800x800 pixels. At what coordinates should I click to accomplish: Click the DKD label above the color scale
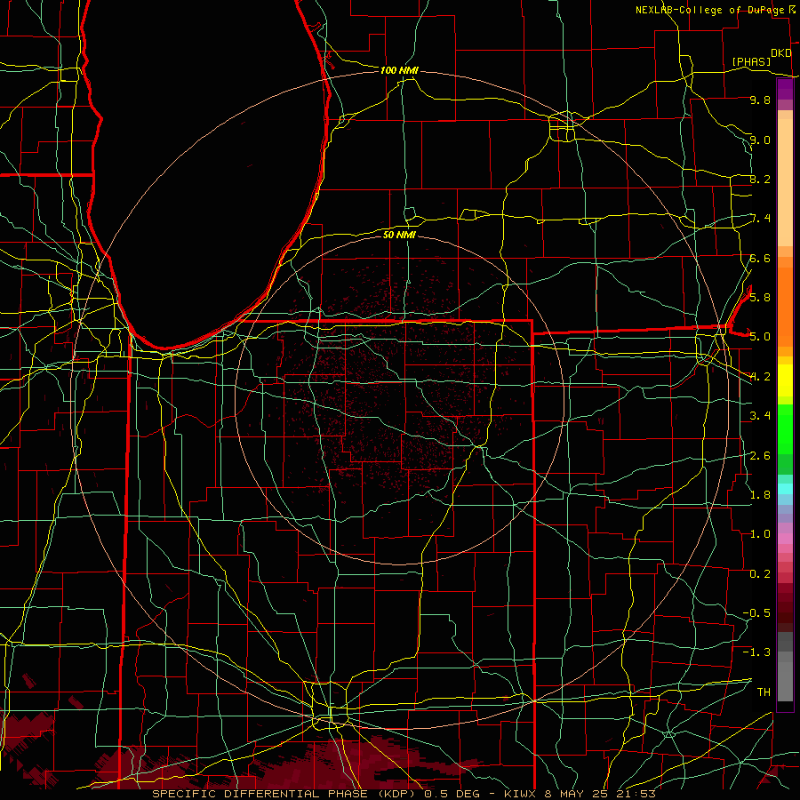pyautogui.click(x=780, y=53)
